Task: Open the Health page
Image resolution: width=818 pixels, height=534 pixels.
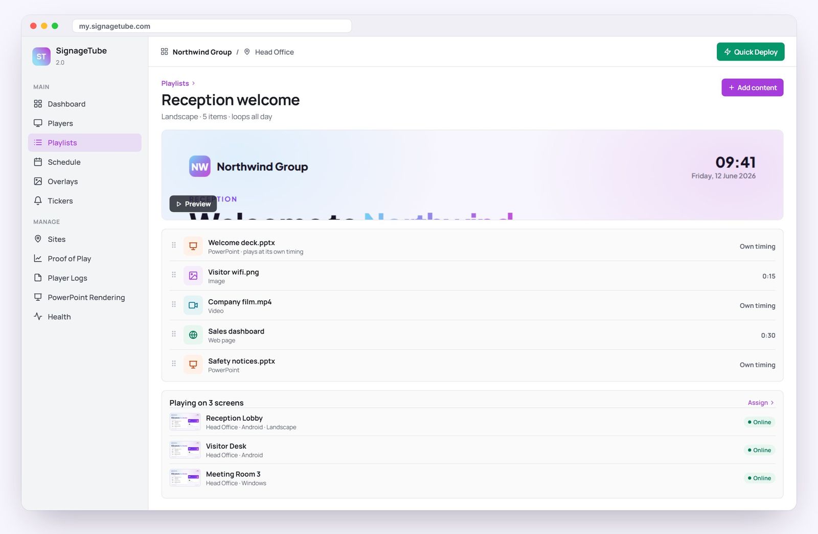Action: click(85, 317)
